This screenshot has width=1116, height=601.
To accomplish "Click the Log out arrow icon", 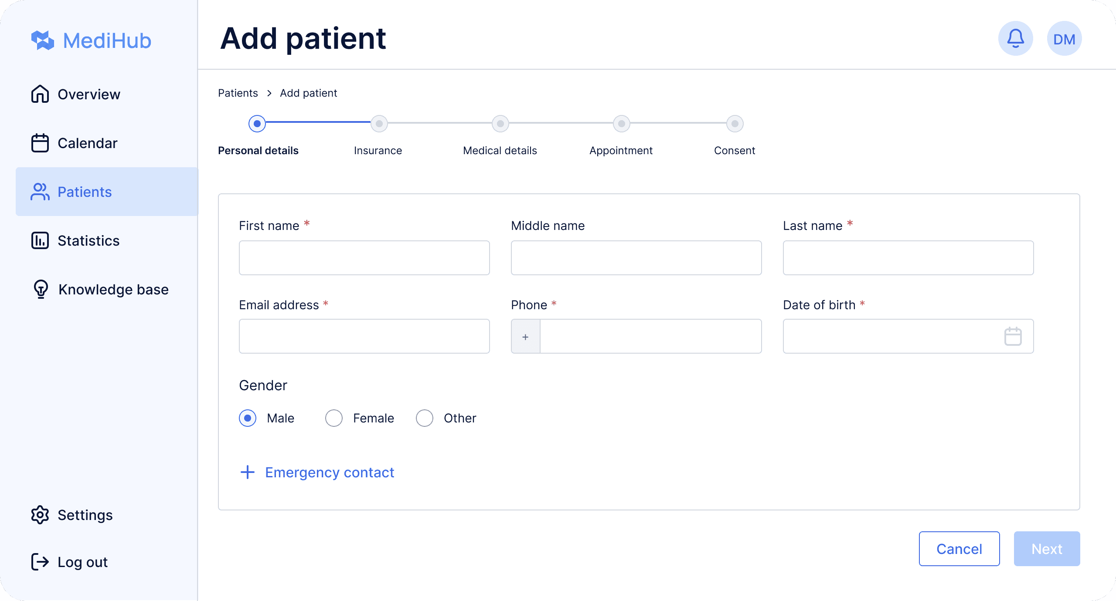I will pyautogui.click(x=40, y=562).
